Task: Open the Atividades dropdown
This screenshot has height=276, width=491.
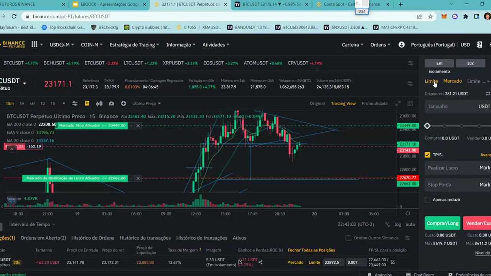Action: tap(216, 45)
